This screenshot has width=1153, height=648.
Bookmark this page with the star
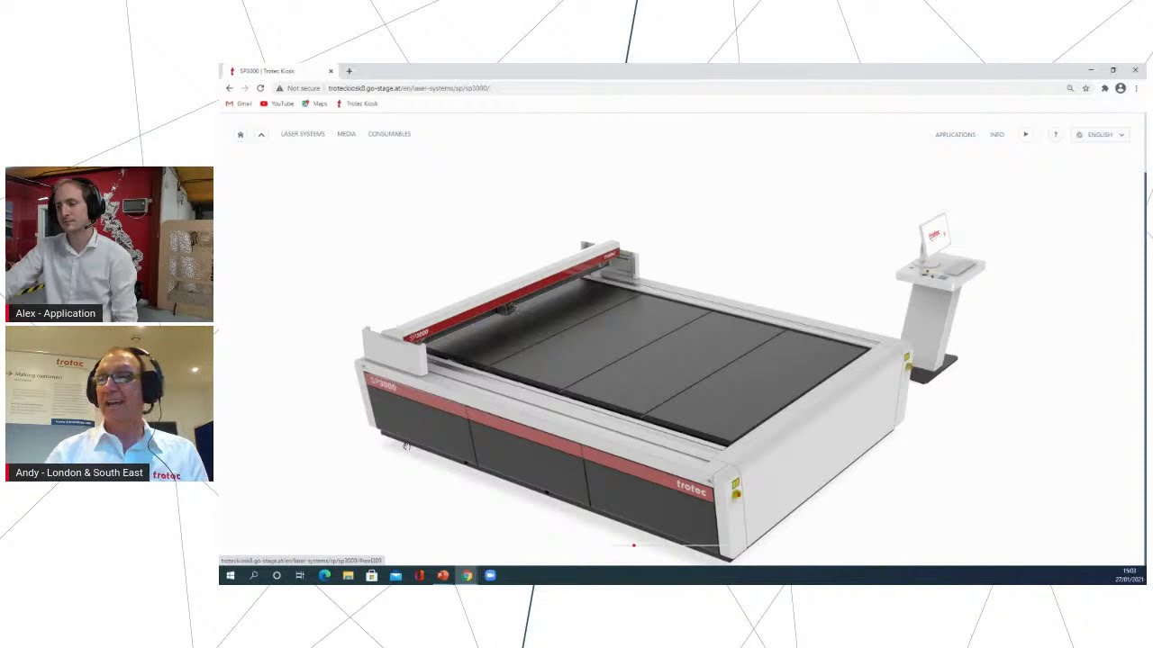1085,88
